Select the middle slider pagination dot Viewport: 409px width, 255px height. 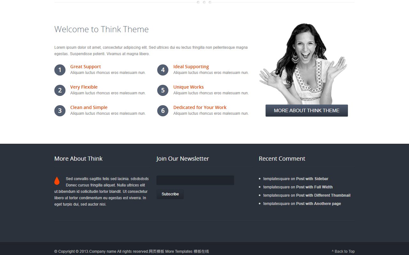(x=204, y=2)
